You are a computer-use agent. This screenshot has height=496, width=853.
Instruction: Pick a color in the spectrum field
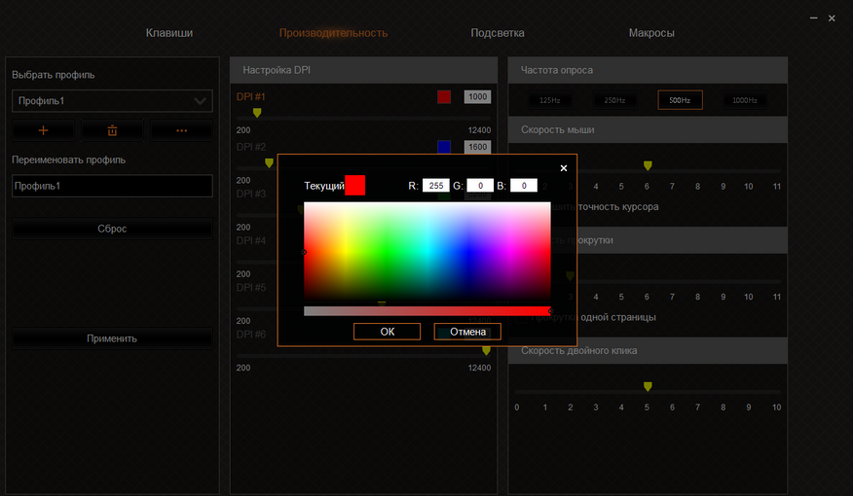427,251
